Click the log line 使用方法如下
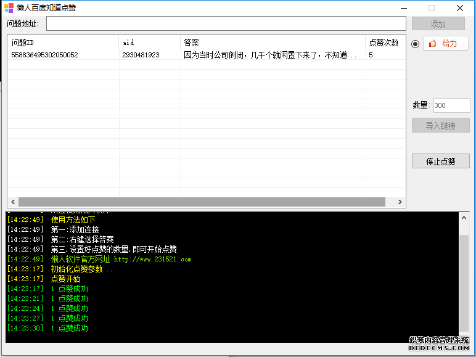The width and height of the screenshot is (476, 357). pyautogui.click(x=73, y=220)
